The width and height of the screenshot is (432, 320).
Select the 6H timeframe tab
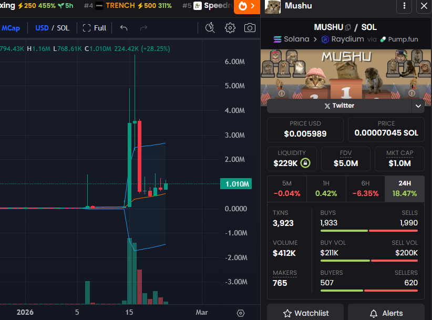[x=365, y=189]
